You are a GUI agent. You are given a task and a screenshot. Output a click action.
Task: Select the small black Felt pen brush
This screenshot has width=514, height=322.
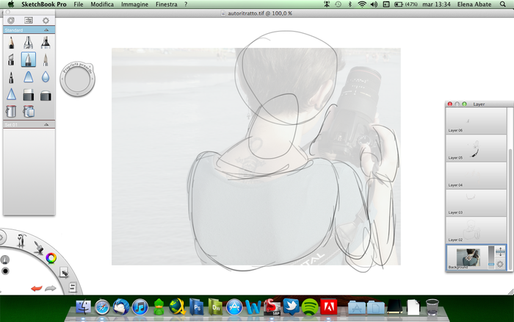point(11,77)
